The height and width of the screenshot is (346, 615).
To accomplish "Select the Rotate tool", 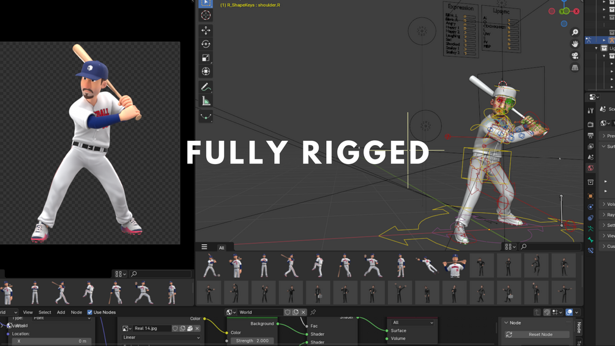I will point(206,44).
